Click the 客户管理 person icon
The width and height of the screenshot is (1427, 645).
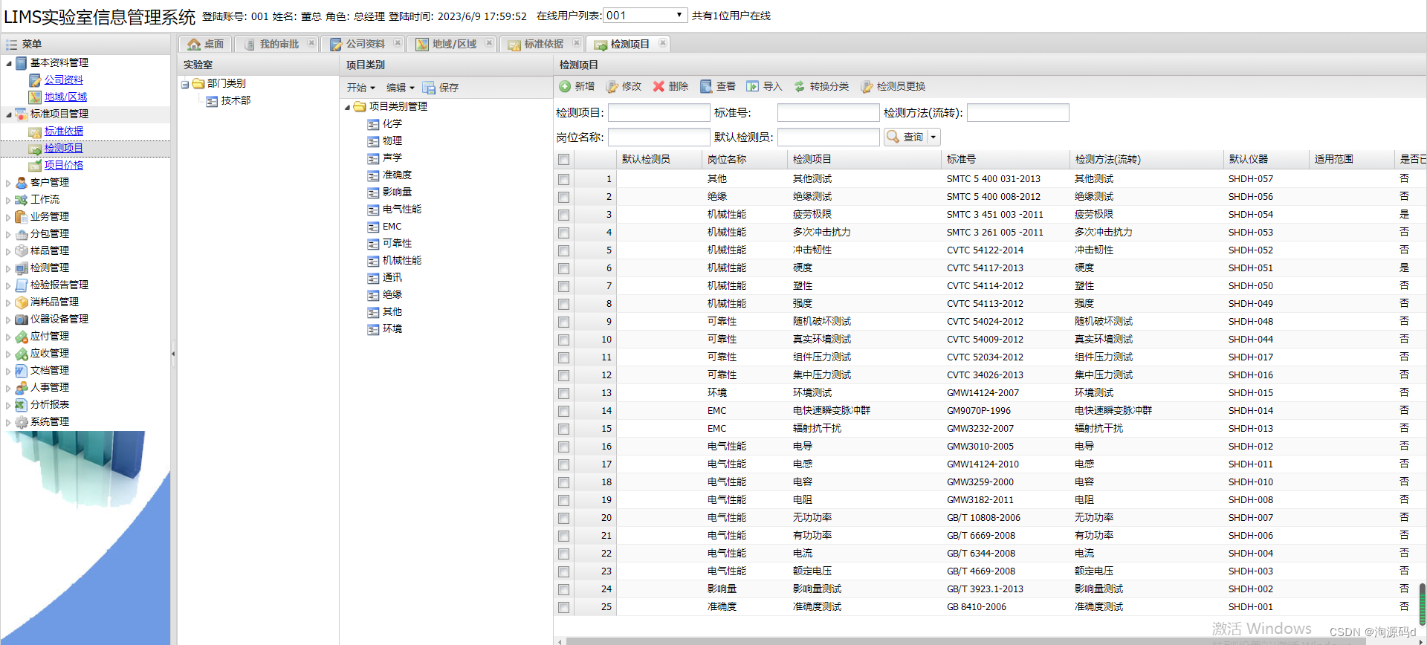pos(22,183)
